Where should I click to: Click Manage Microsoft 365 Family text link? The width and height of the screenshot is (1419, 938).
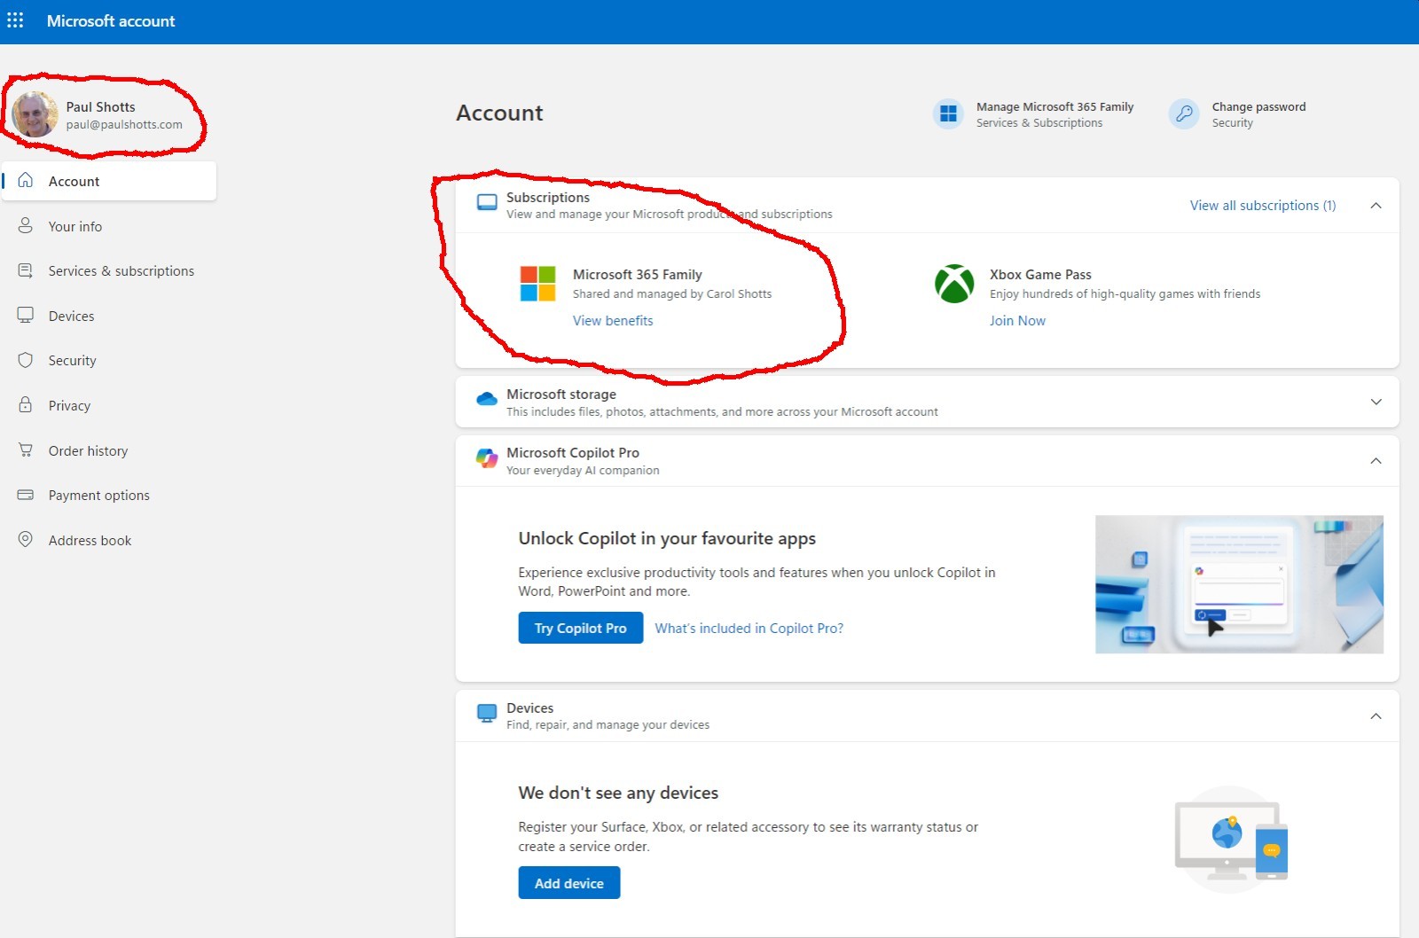coord(1055,106)
